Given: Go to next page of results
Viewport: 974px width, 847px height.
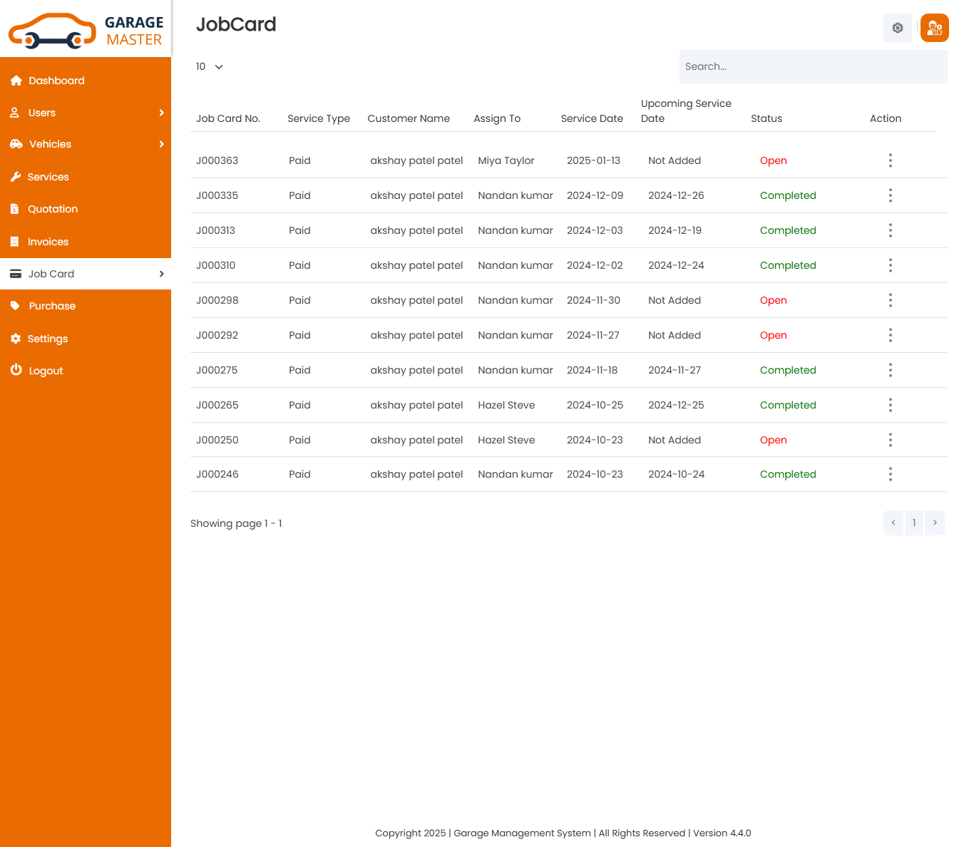Looking at the screenshot, I should [x=935, y=523].
